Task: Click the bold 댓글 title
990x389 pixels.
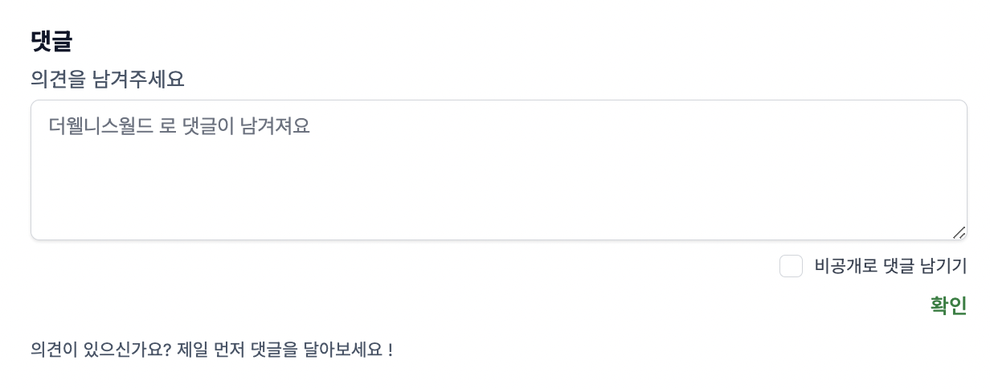Action: [x=51, y=41]
